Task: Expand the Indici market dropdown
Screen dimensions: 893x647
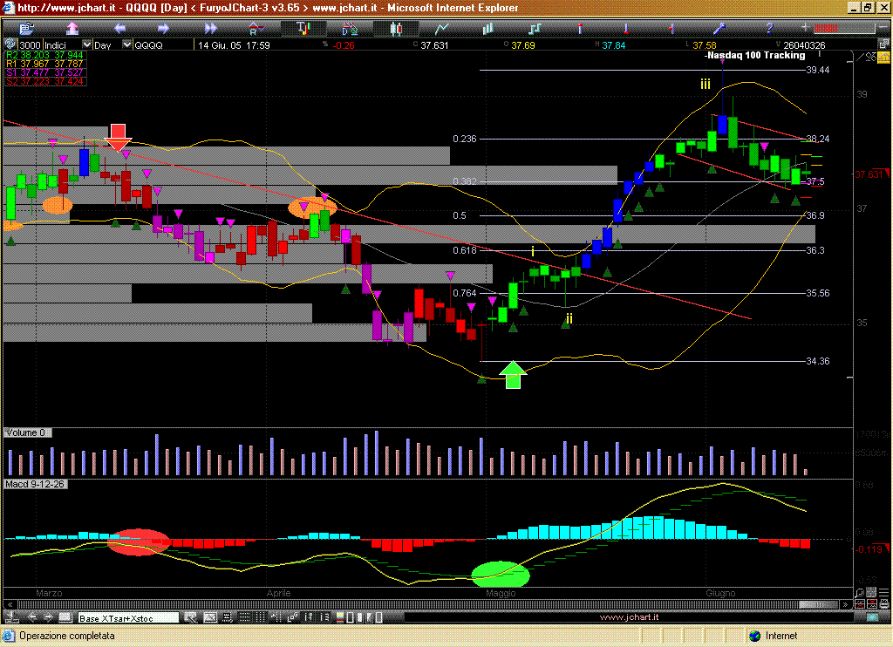Action: click(86, 44)
